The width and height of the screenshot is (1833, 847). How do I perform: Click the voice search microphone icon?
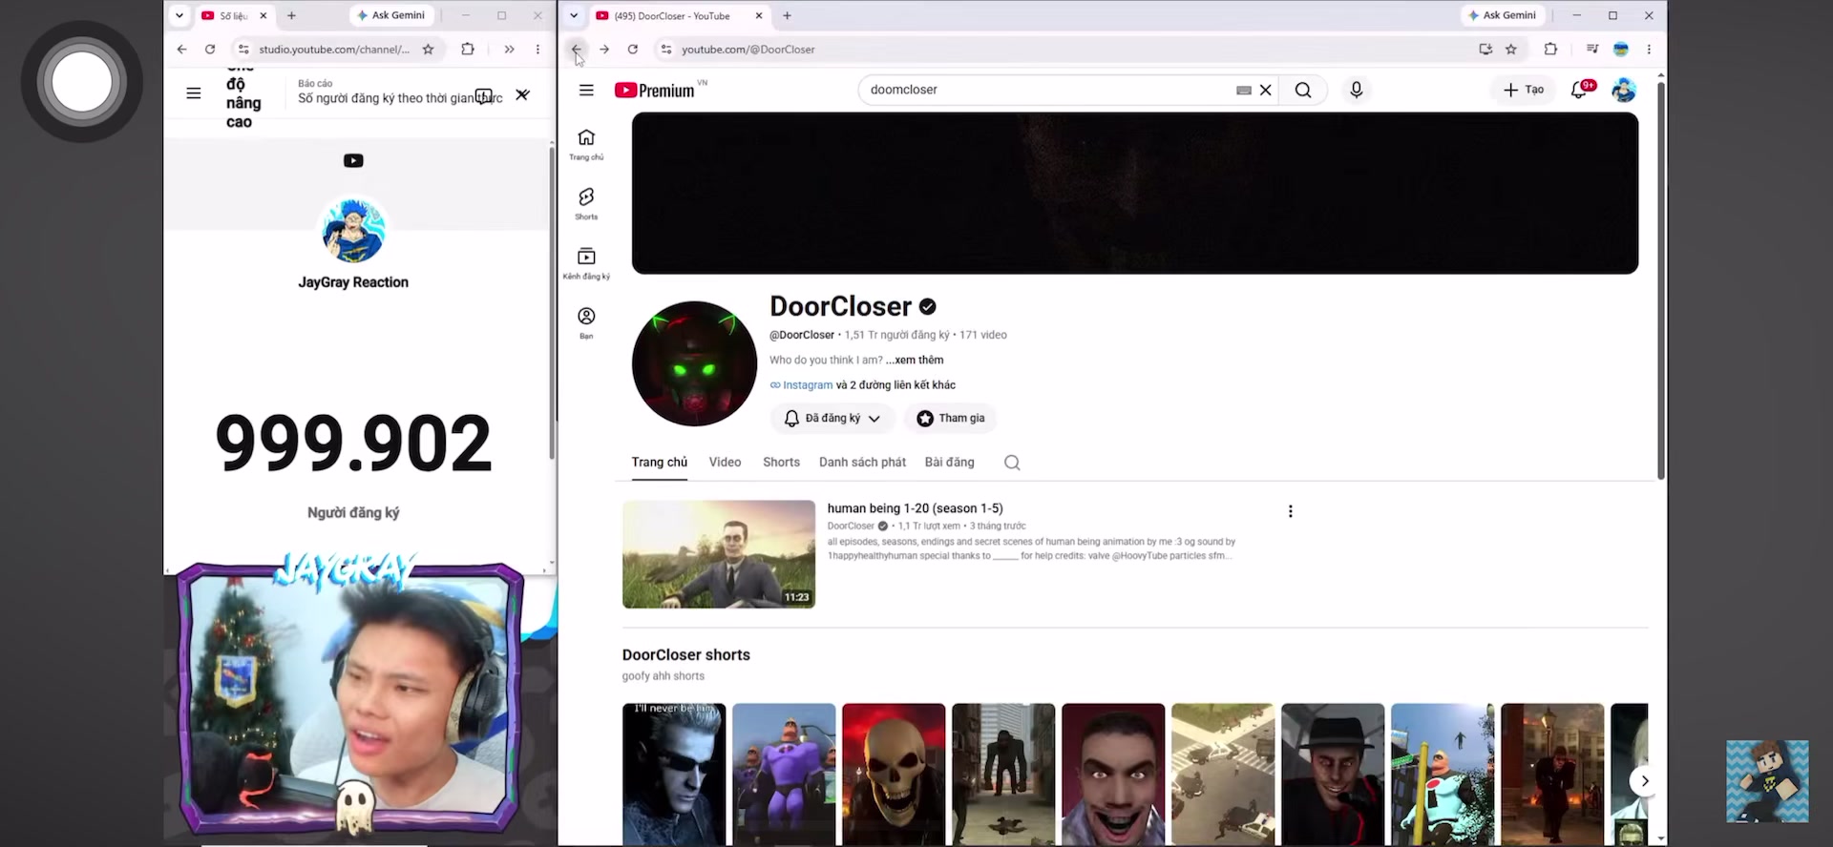[1356, 90]
